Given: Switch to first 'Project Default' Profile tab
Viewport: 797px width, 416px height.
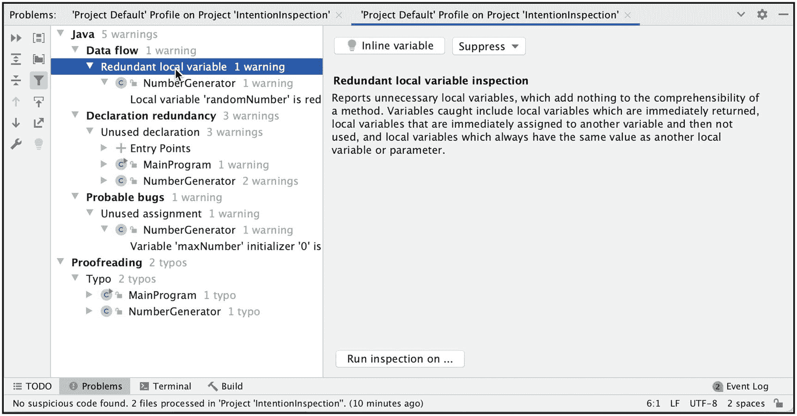Looking at the screenshot, I should point(201,15).
